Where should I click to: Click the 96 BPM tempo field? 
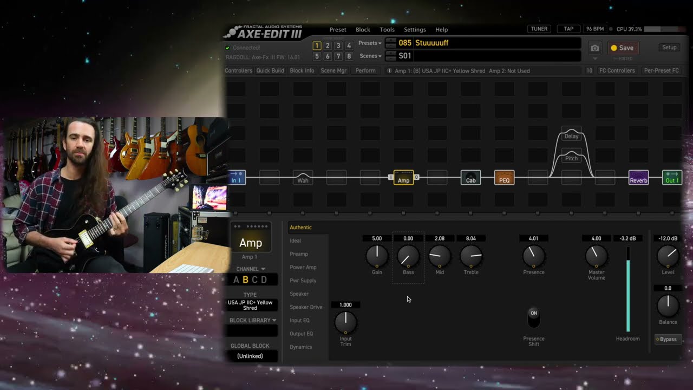click(x=594, y=29)
